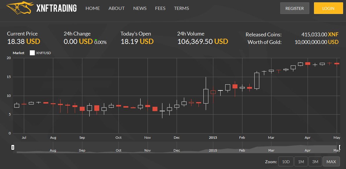Open the TERMS page
This screenshot has height=169, width=346.
(x=181, y=8)
